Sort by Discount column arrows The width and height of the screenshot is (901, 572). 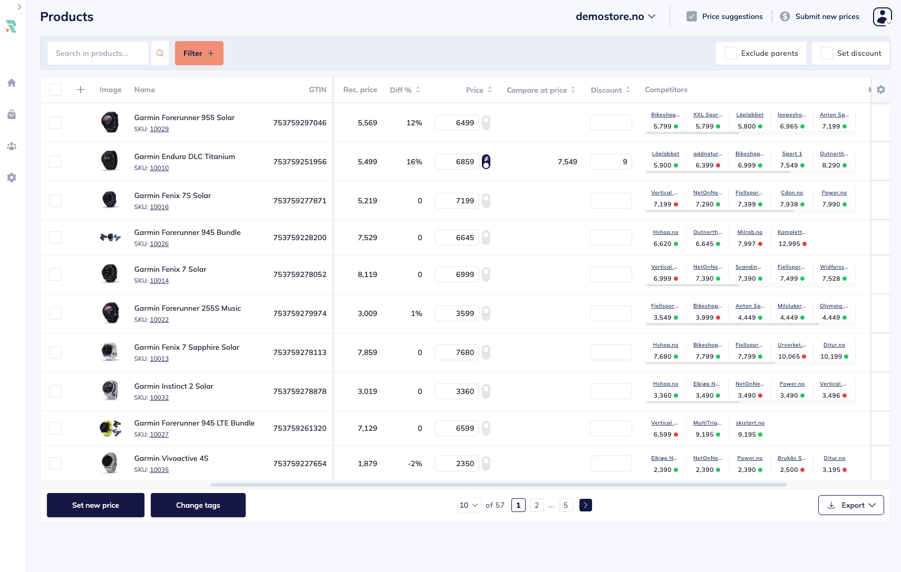coord(628,90)
